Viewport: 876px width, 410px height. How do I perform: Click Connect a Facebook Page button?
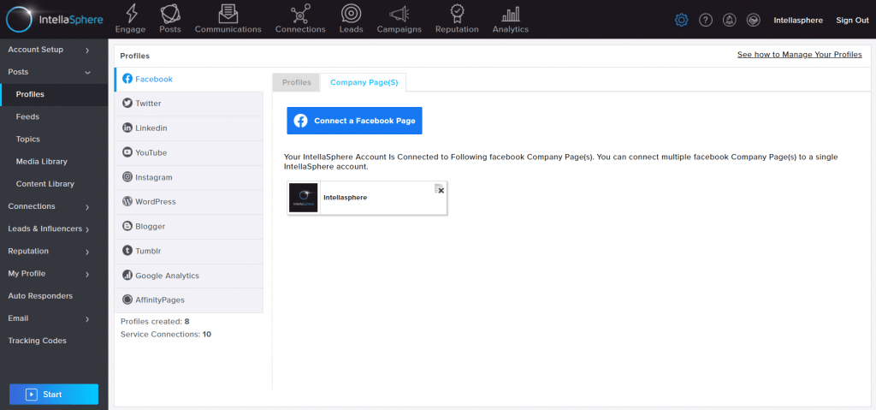pyautogui.click(x=355, y=121)
